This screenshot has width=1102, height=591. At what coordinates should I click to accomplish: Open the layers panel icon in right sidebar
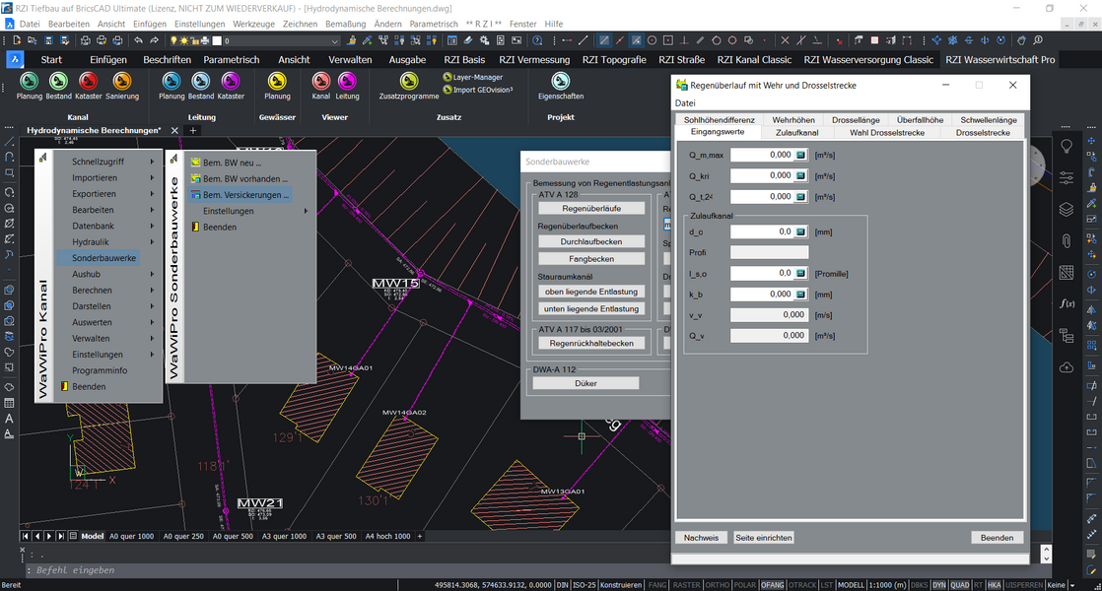pos(1066,210)
